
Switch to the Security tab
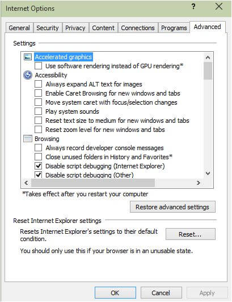click(x=48, y=28)
